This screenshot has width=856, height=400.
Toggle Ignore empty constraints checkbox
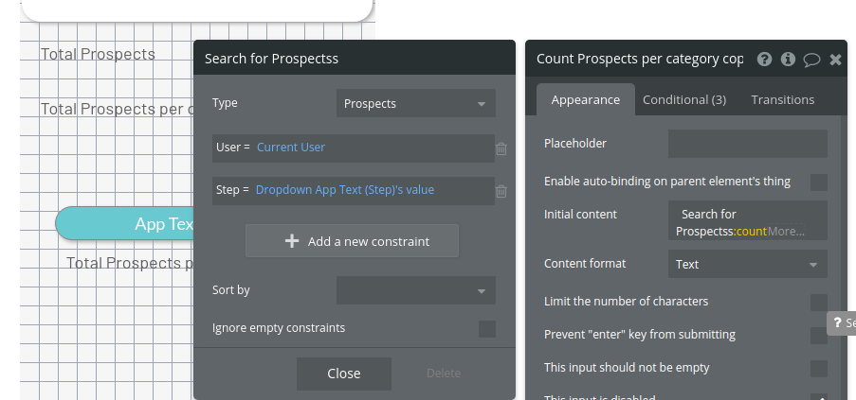(486, 329)
